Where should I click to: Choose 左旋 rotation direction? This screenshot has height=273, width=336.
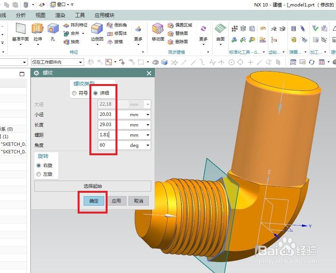(x=38, y=174)
